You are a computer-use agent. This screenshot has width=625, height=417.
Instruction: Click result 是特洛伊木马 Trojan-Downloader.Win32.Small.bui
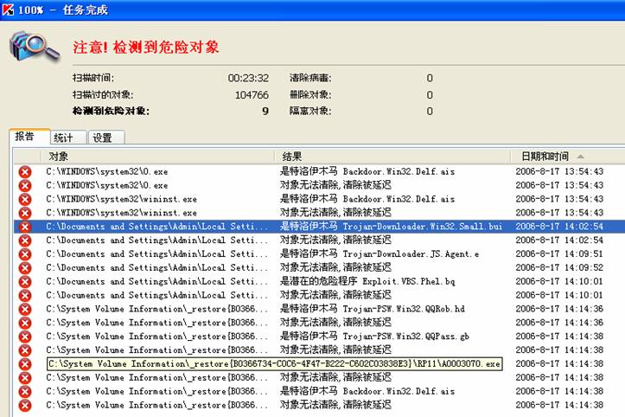click(391, 227)
